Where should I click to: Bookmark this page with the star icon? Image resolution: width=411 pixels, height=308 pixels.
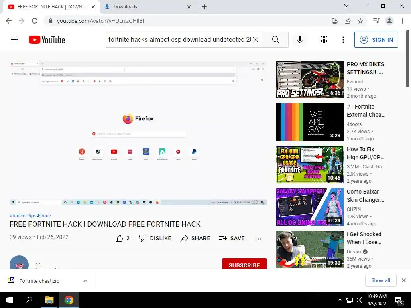pyautogui.click(x=360, y=21)
